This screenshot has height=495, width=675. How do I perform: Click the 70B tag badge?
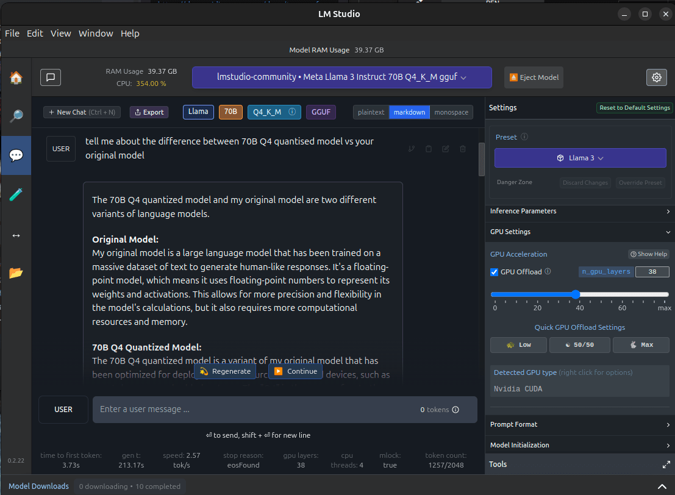click(230, 112)
